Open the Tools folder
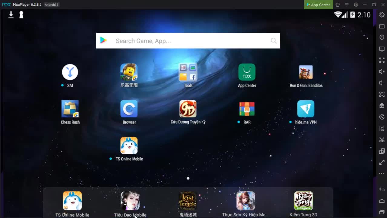This screenshot has height=218, width=387. point(188,72)
